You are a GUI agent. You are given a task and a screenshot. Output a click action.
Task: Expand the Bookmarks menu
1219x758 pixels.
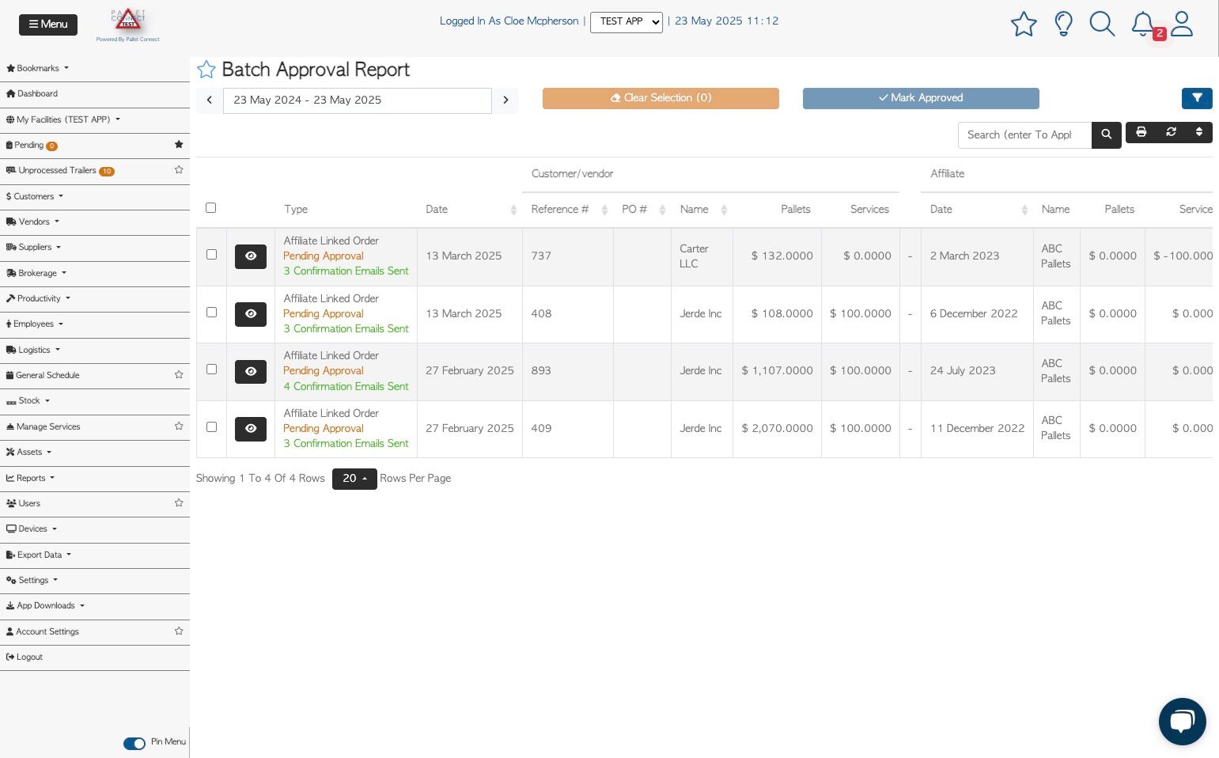95,69
